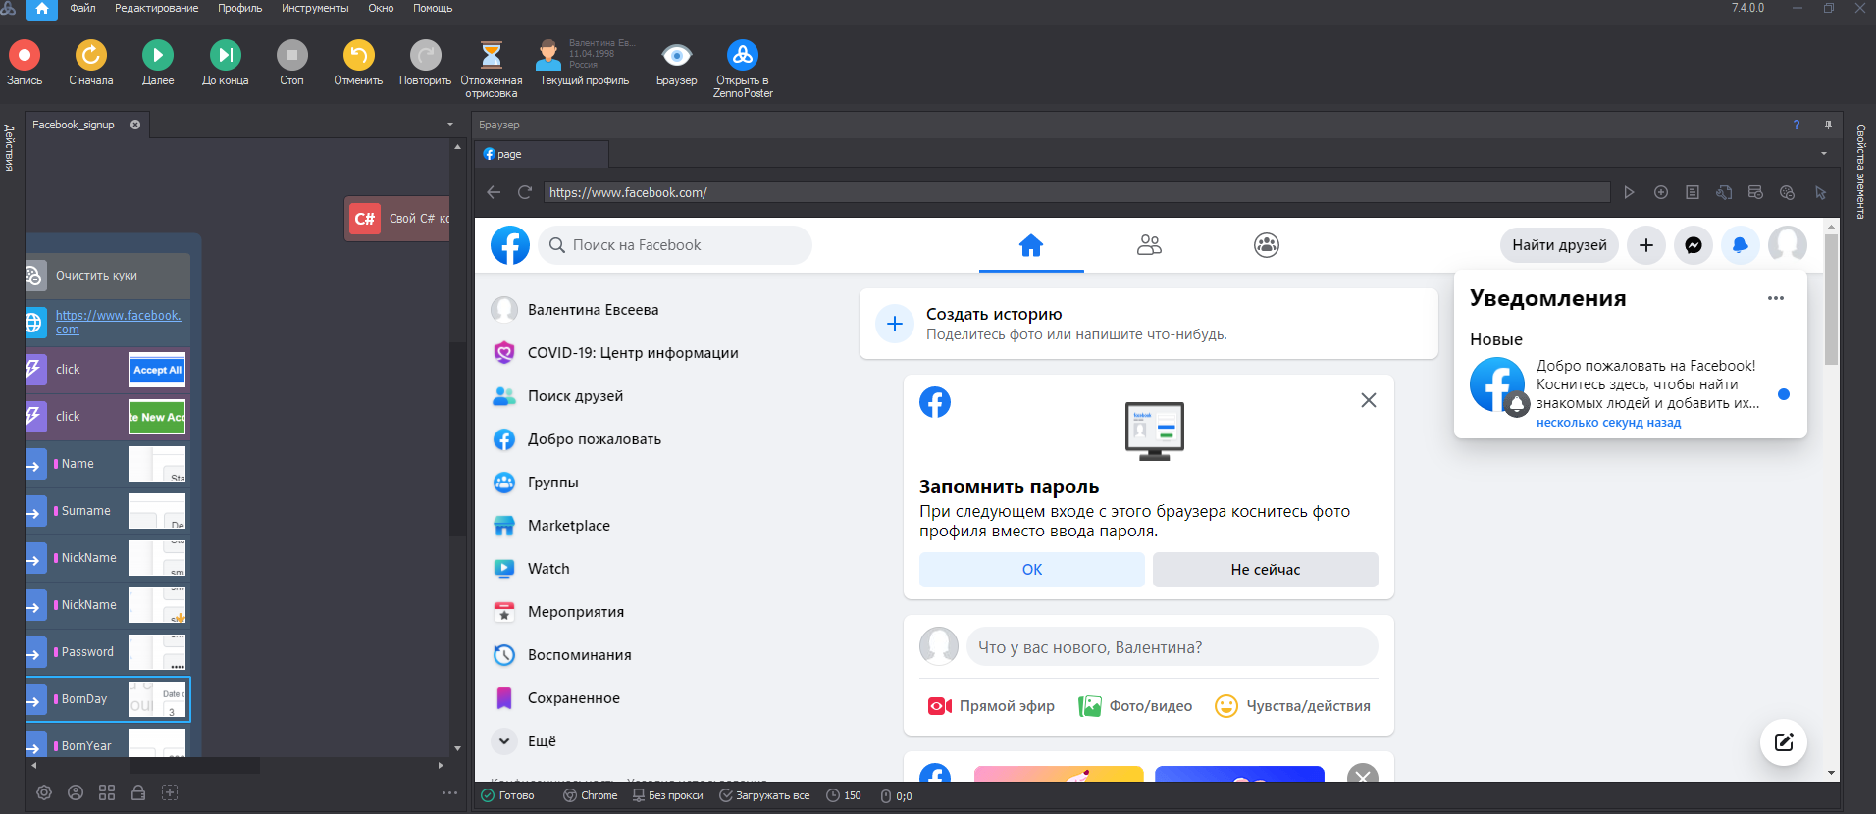Click Facebook search field

(675, 245)
